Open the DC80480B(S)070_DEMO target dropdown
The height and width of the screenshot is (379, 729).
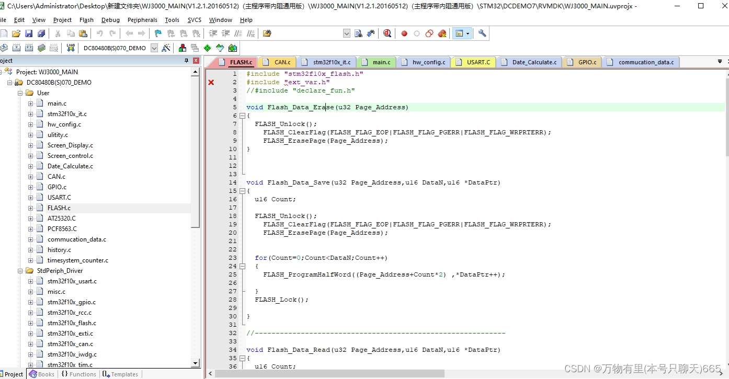pyautogui.click(x=154, y=48)
